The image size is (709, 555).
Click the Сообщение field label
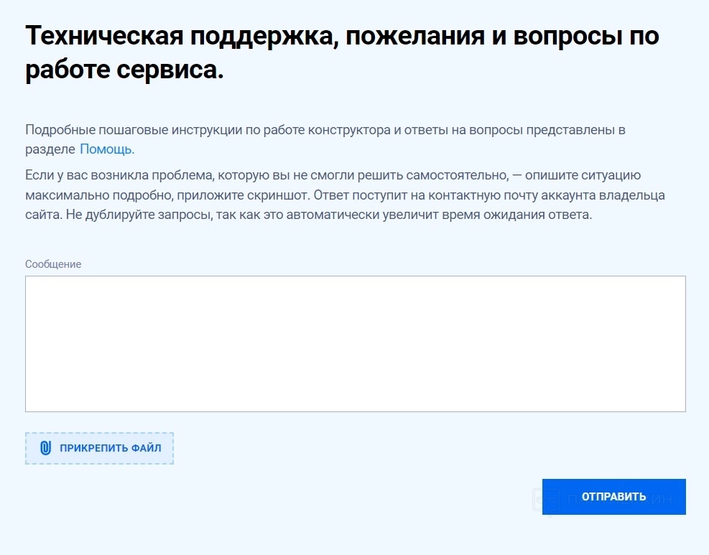coord(53,264)
